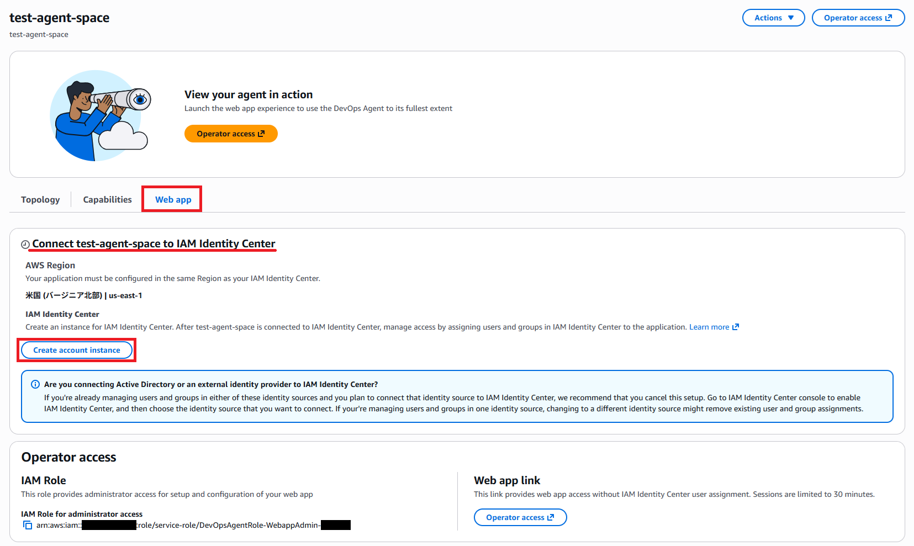
Task: Click external-link icon inside orange Operator access button
Action: point(261,133)
